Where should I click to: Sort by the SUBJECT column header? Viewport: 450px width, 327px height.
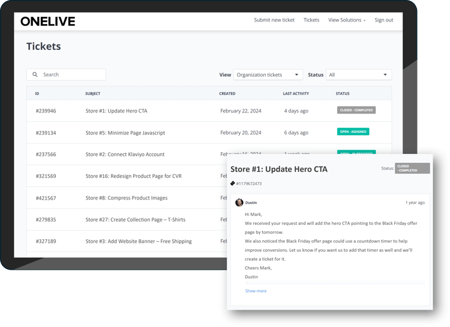(x=92, y=93)
